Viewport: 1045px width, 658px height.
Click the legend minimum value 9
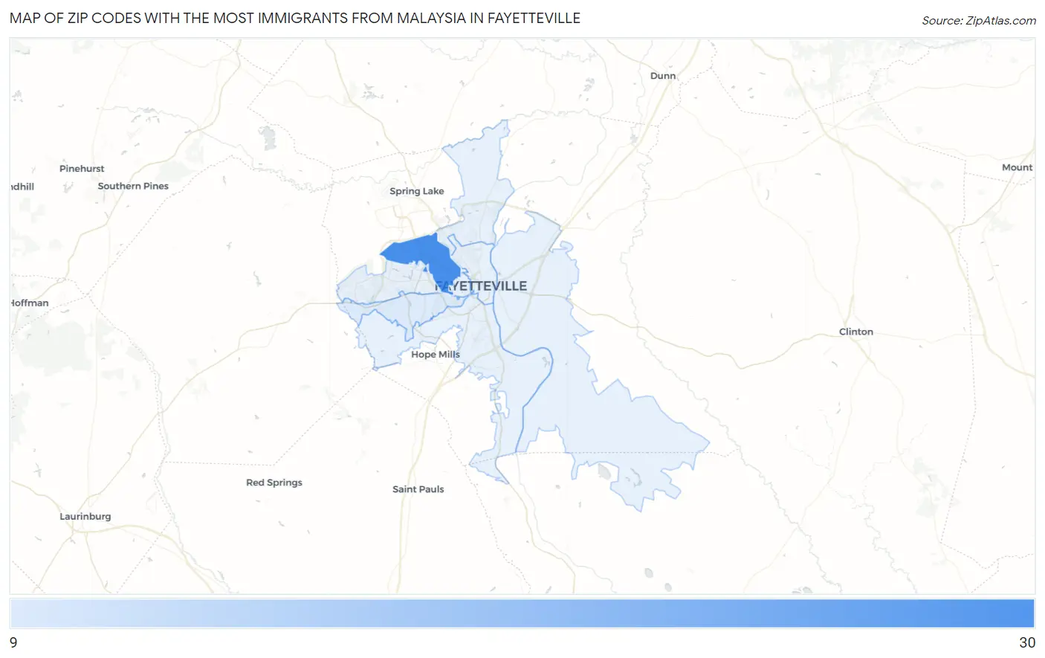[13, 643]
